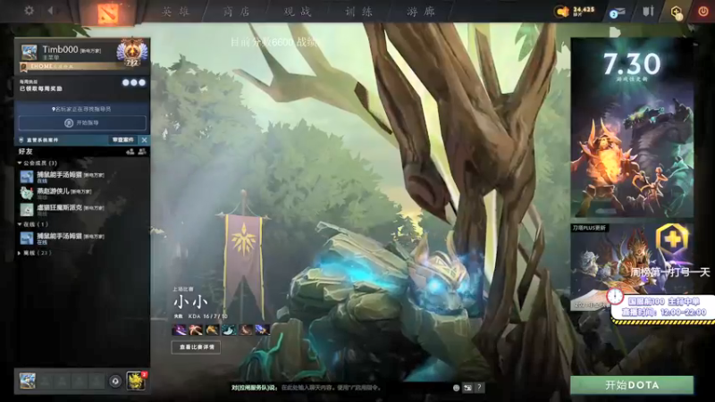Click the shards coin icon showing 24,425
This screenshot has width=715, height=402.
tap(562, 12)
